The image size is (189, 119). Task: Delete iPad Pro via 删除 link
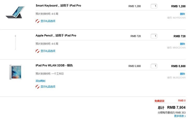(183, 74)
